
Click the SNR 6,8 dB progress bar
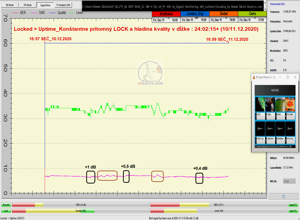point(80,205)
